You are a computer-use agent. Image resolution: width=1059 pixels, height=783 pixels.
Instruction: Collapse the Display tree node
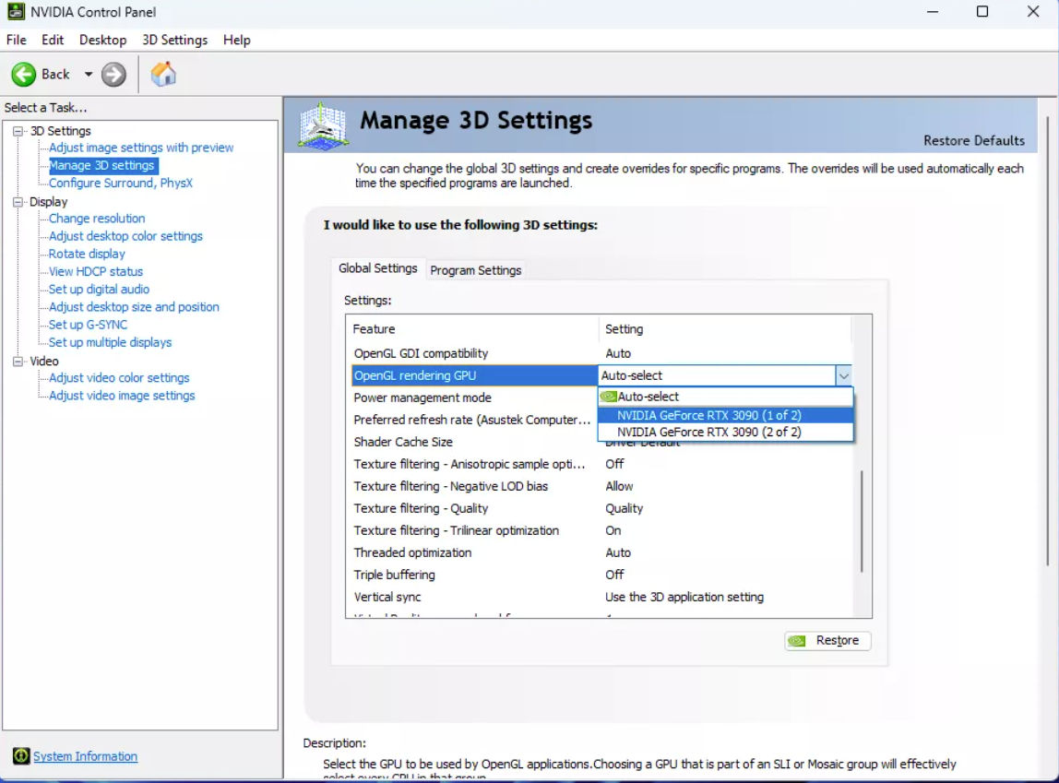[18, 202]
